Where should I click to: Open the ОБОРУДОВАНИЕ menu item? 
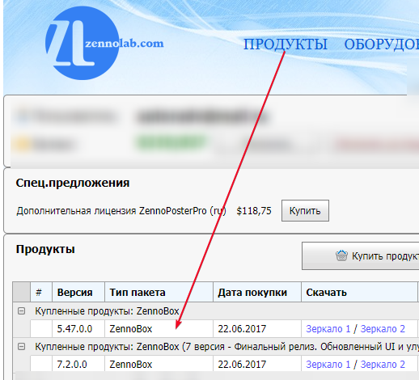point(382,44)
